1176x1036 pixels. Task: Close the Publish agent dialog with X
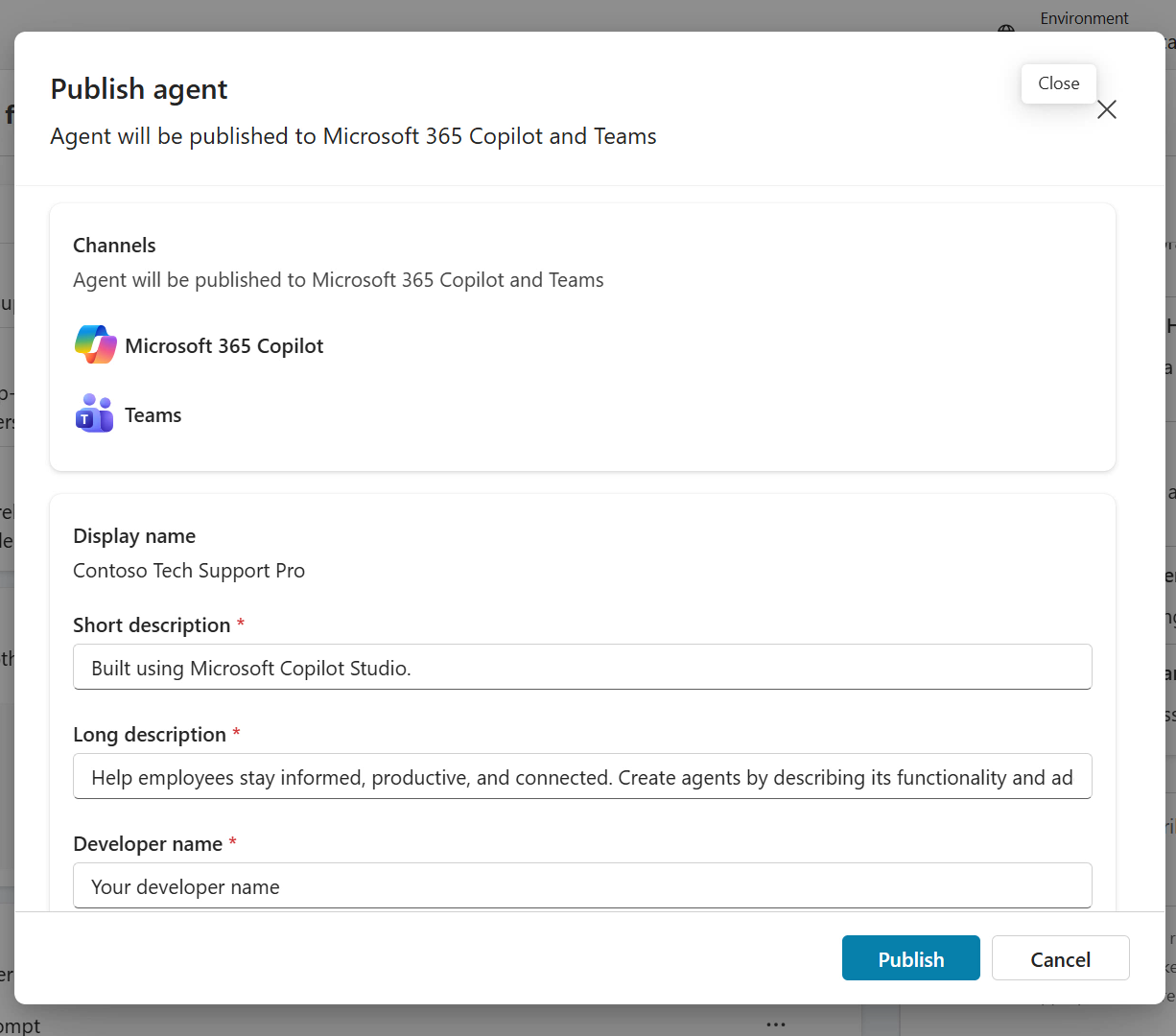1106,110
